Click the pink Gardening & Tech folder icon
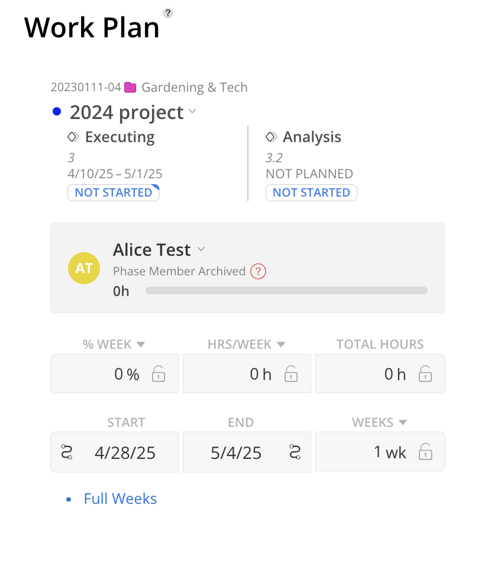This screenshot has height=585, width=478. 130,87
